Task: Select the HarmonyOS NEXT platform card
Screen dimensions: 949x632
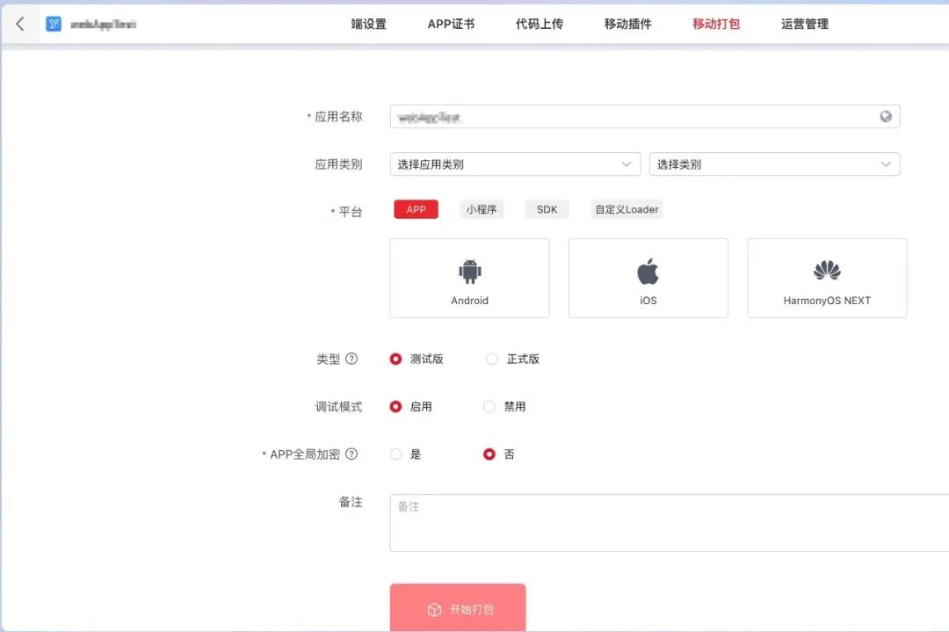Action: [x=827, y=278]
